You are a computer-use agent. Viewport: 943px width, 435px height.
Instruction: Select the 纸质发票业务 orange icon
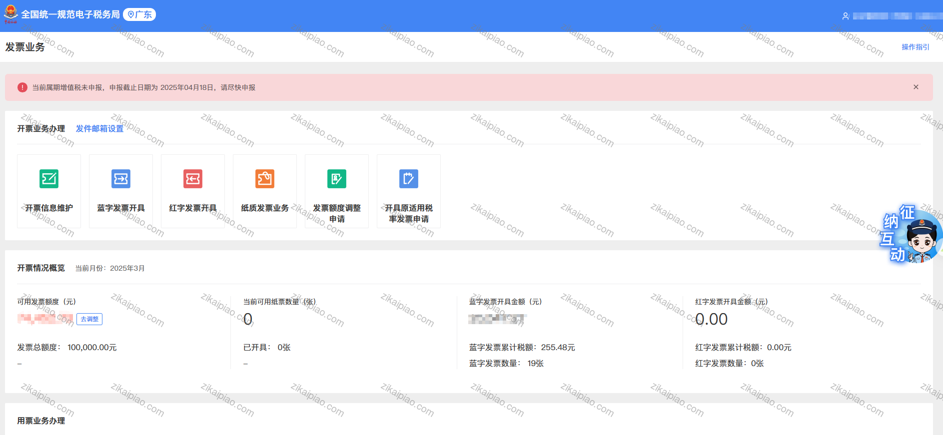point(265,179)
